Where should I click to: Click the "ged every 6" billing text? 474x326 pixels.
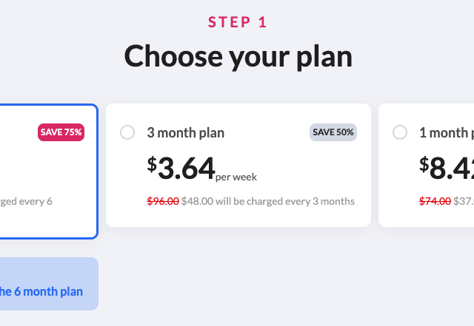click(26, 201)
